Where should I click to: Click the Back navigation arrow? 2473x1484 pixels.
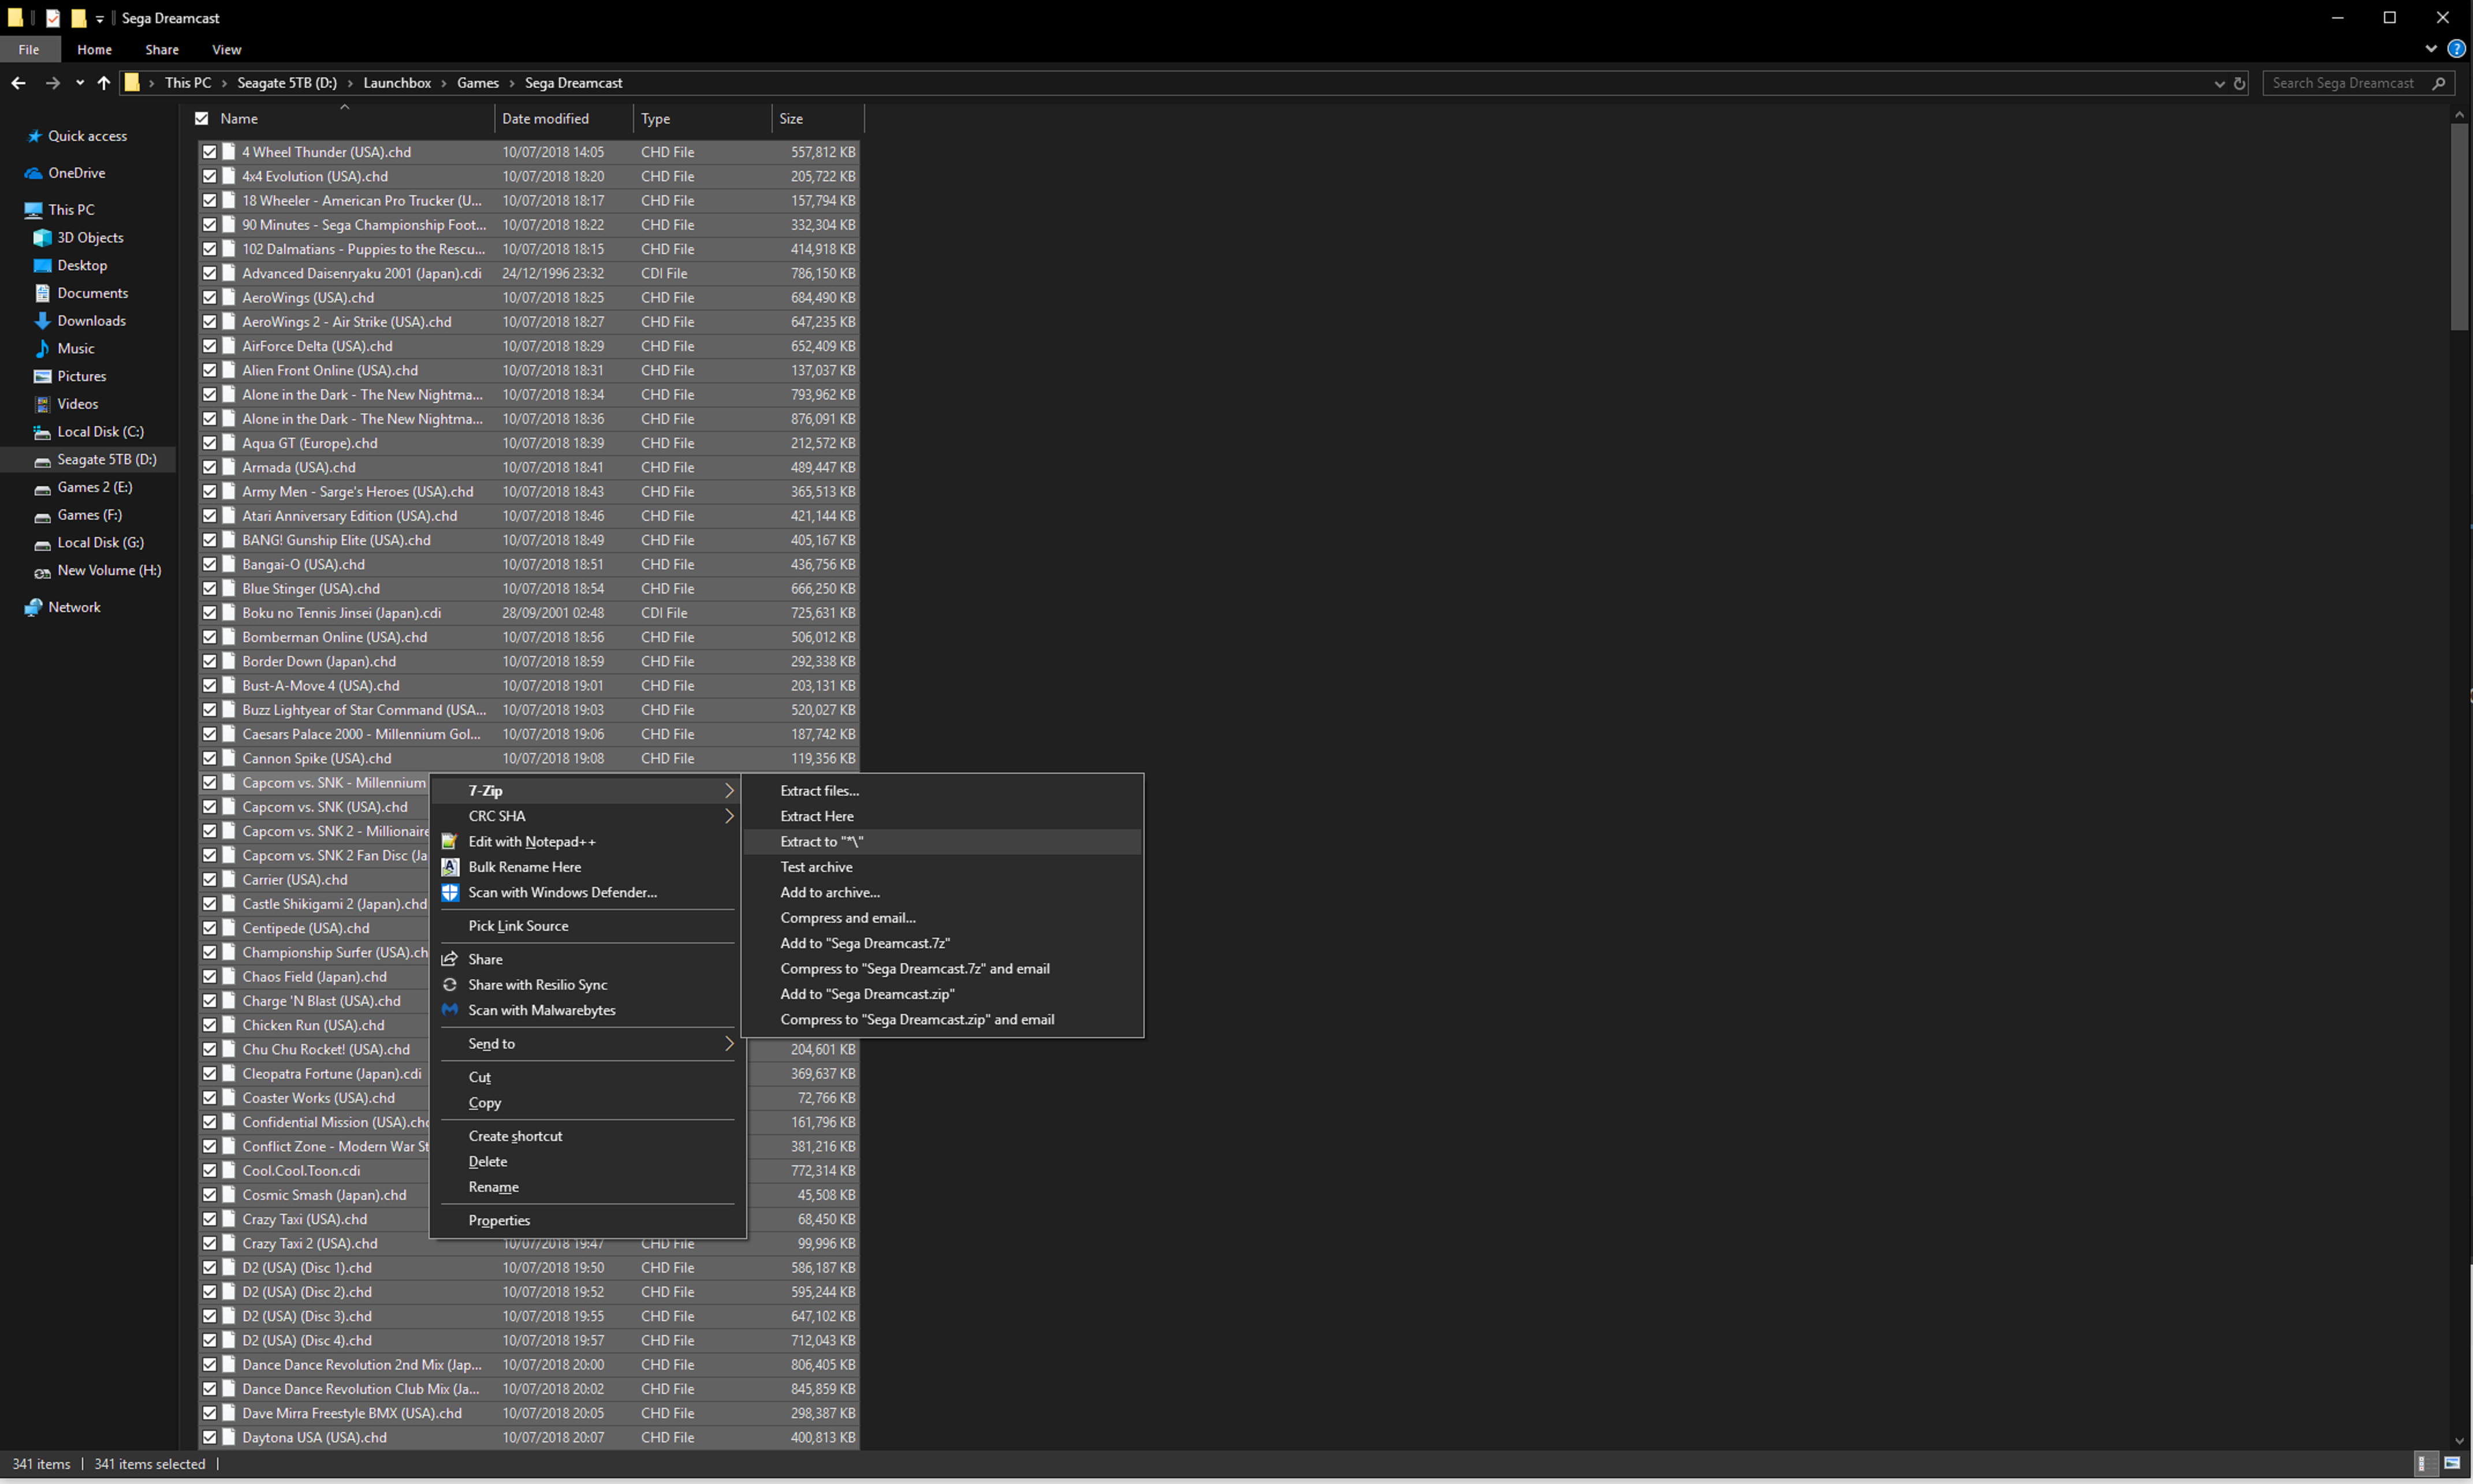(x=18, y=83)
